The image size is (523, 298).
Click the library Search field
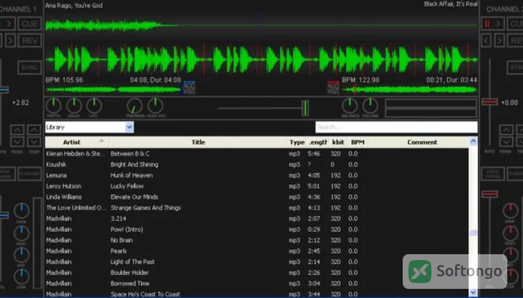(x=396, y=127)
